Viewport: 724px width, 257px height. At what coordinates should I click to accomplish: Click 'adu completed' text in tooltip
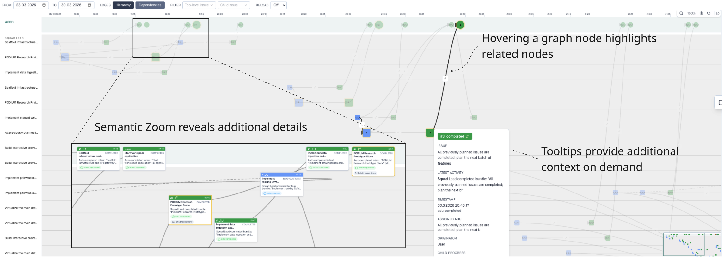click(x=449, y=211)
